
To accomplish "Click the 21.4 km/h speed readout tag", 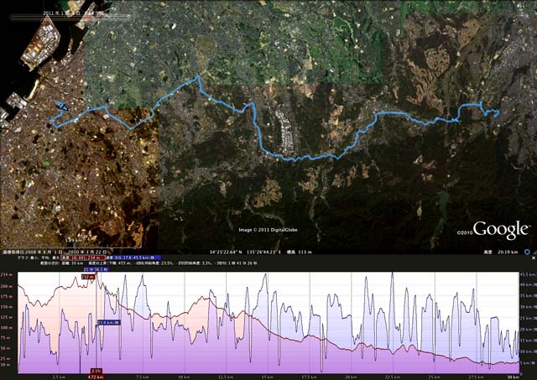I will coord(108,322).
